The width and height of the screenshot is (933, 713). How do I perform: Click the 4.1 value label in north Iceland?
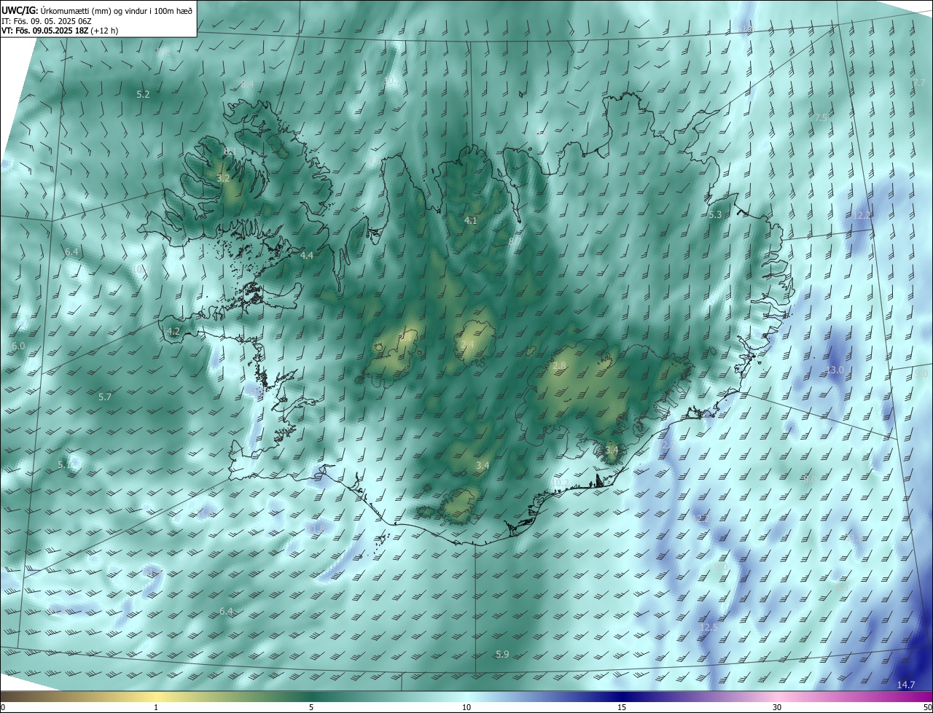(x=471, y=220)
